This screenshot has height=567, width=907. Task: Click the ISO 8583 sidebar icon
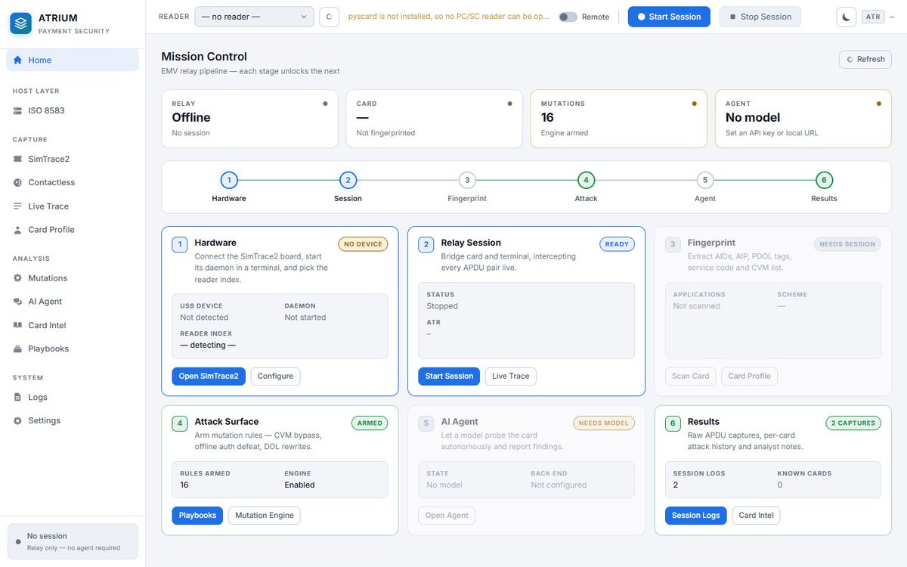click(18, 111)
